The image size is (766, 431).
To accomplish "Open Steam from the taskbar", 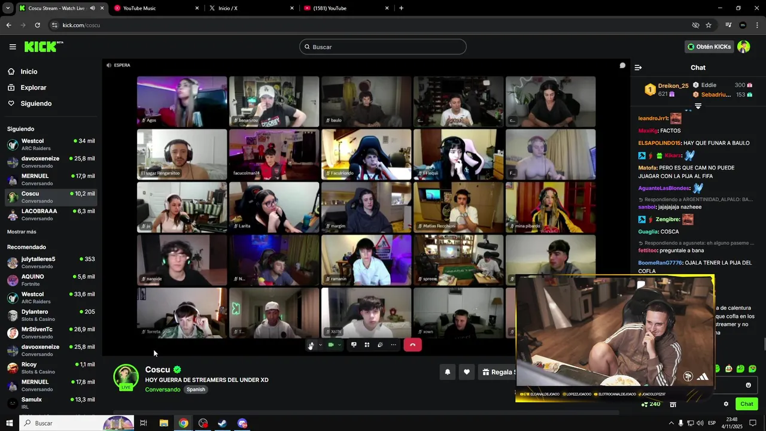I will click(222, 423).
